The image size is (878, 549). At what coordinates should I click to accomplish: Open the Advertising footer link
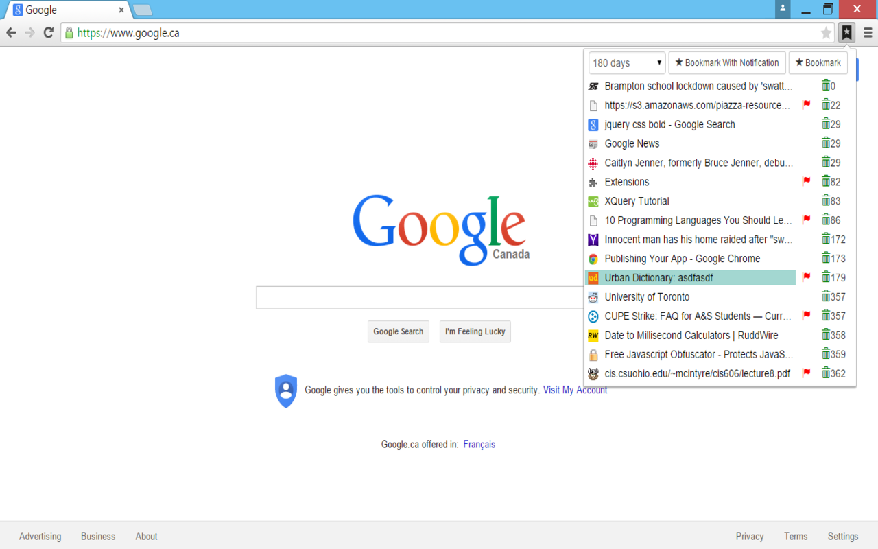pyautogui.click(x=40, y=537)
